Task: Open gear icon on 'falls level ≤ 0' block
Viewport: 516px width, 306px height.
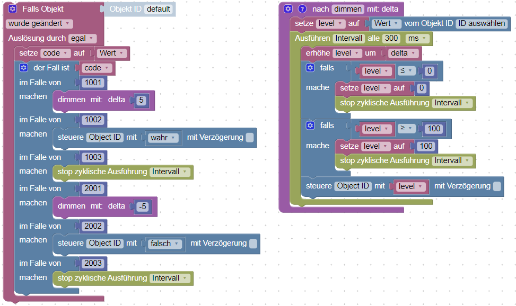Action: [310, 68]
